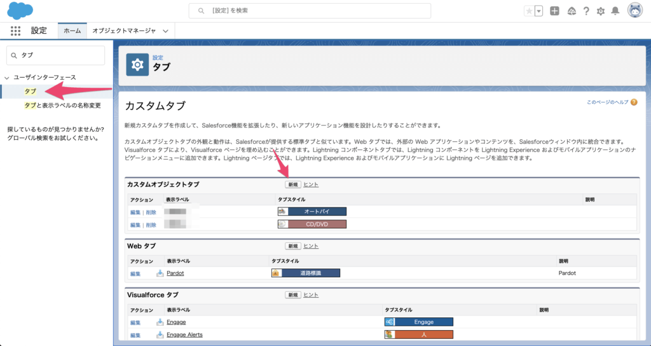The height and width of the screenshot is (346, 651).
Task: Click ヒント link in カスタムオブジェクトタブ section
Action: [311, 184]
